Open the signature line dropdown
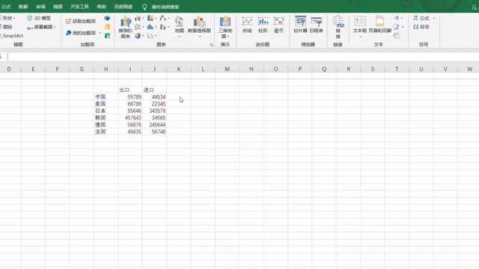This screenshot has width=479, height=269. pos(398,27)
